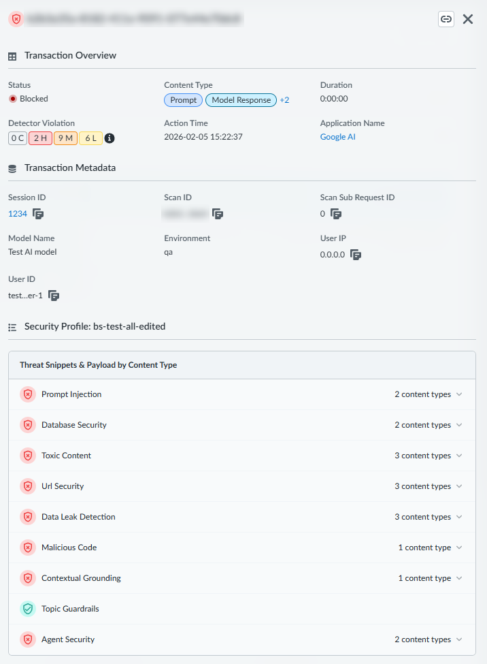Image resolution: width=487 pixels, height=664 pixels.
Task: Open the Google AI application link
Action: [337, 137]
